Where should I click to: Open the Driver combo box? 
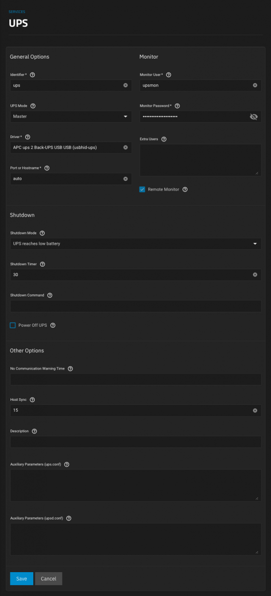coord(71,148)
